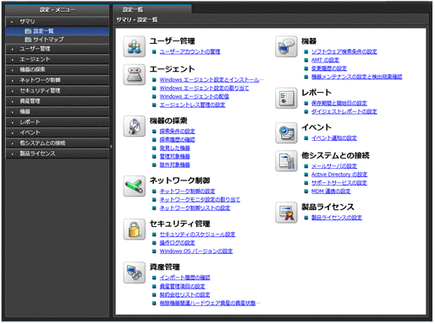Open ネットワークモニタ設定の割り当て link
This screenshot has height=324, width=435.
200,200
